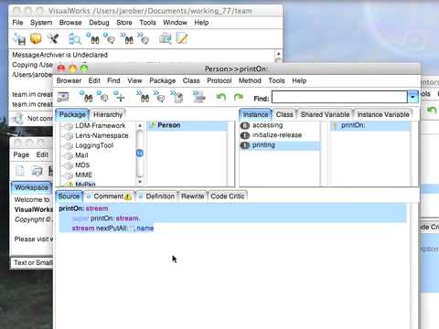
Task: Click the document icon marked with double arrows in the browser toolbar
Action: tap(177, 97)
